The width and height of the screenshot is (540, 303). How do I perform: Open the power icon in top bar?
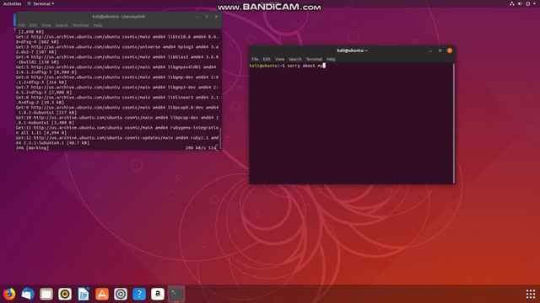point(527,3)
